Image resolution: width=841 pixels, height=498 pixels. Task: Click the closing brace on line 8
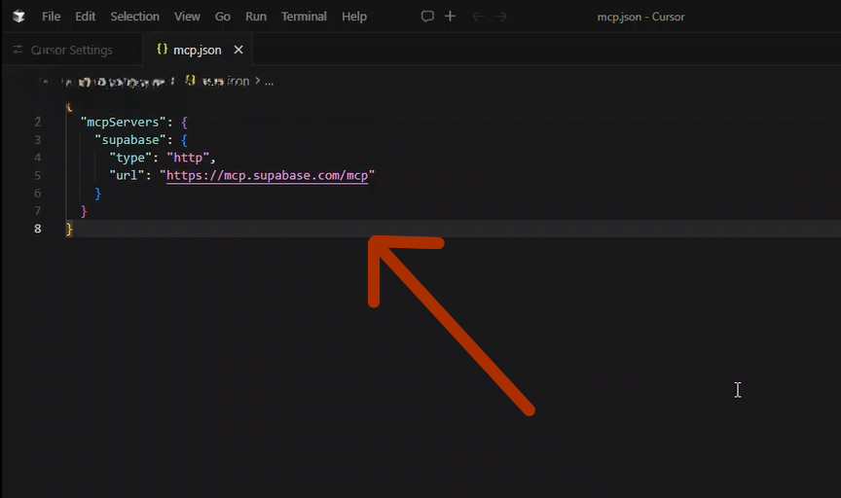pyautogui.click(x=69, y=229)
